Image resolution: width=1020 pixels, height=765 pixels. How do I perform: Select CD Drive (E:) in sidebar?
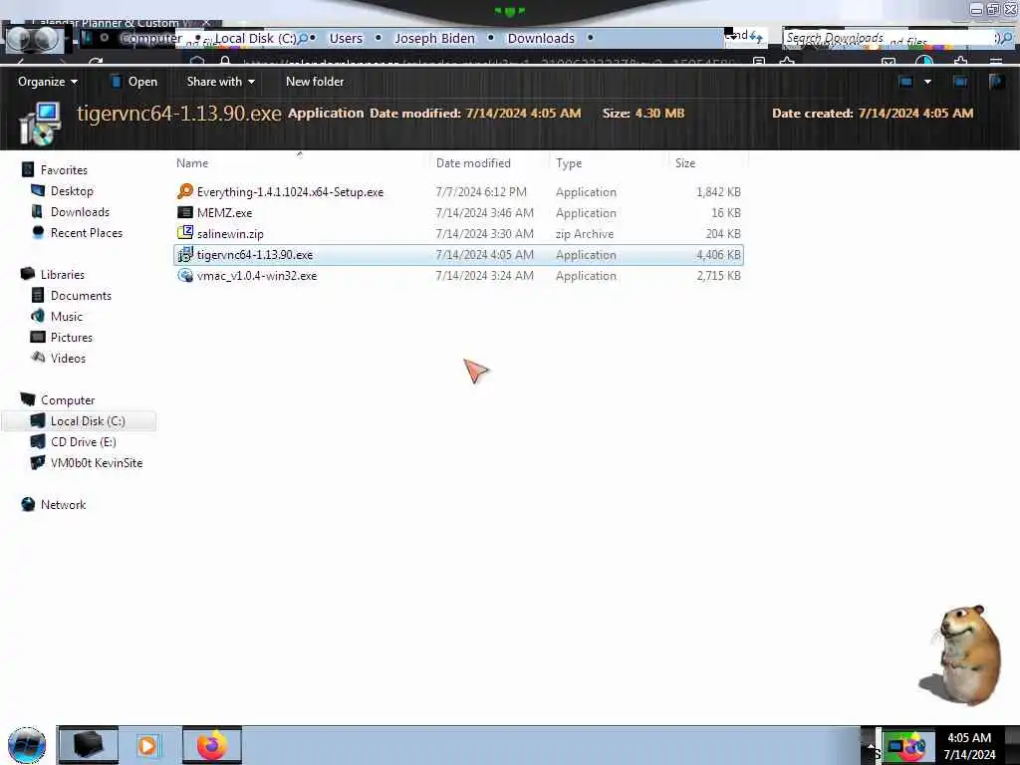[x=84, y=441]
